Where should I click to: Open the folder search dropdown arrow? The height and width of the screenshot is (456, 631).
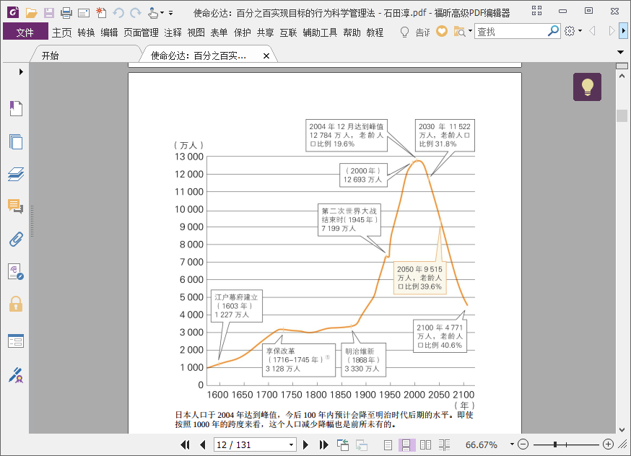pyautogui.click(x=469, y=31)
